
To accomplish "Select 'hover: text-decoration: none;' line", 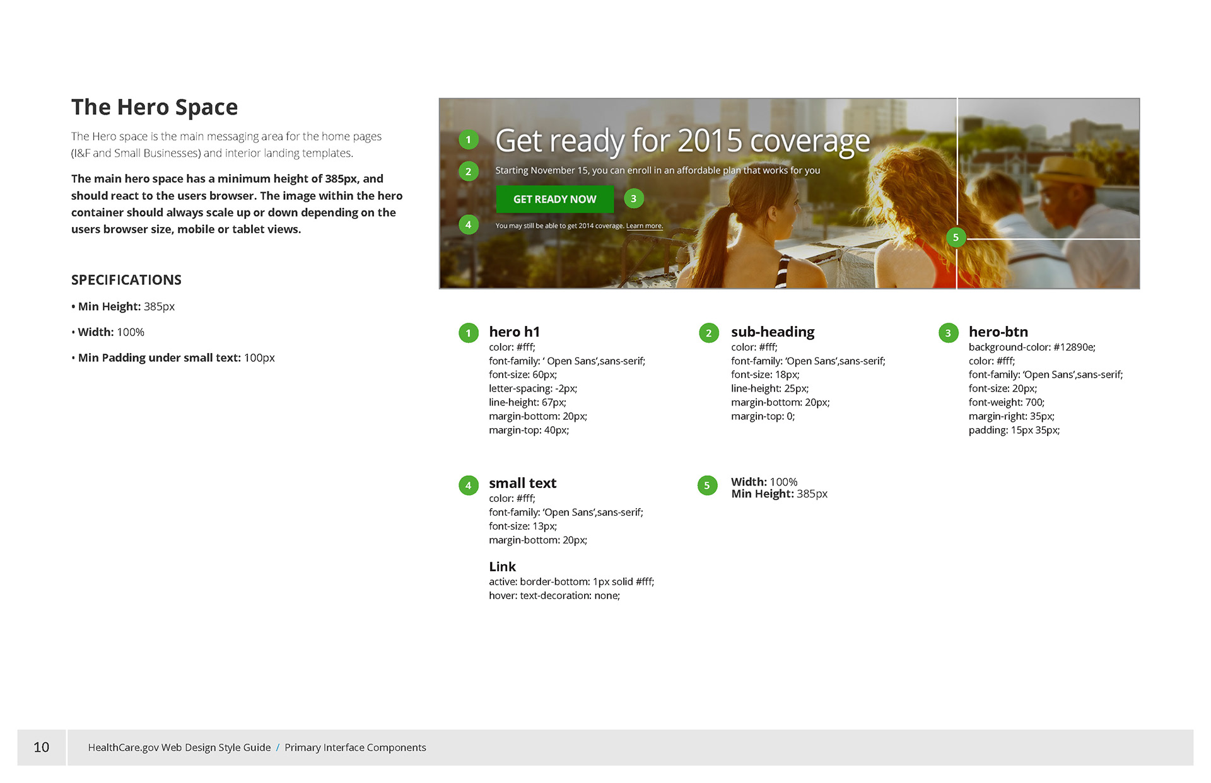I will click(x=554, y=595).
